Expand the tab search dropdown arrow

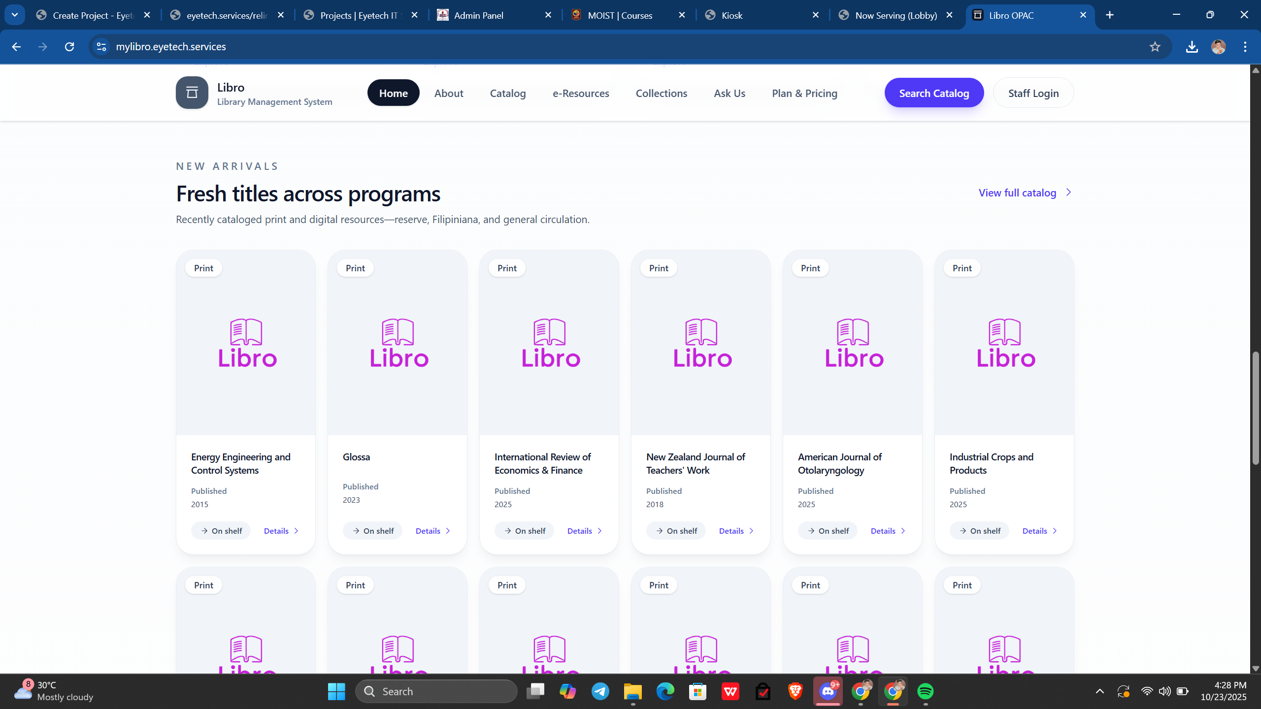pyautogui.click(x=15, y=15)
